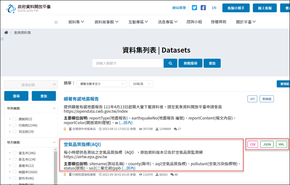Check the 臺北市(346) checkbox
The height and width of the screenshot is (185, 290).
click(x=14, y=153)
